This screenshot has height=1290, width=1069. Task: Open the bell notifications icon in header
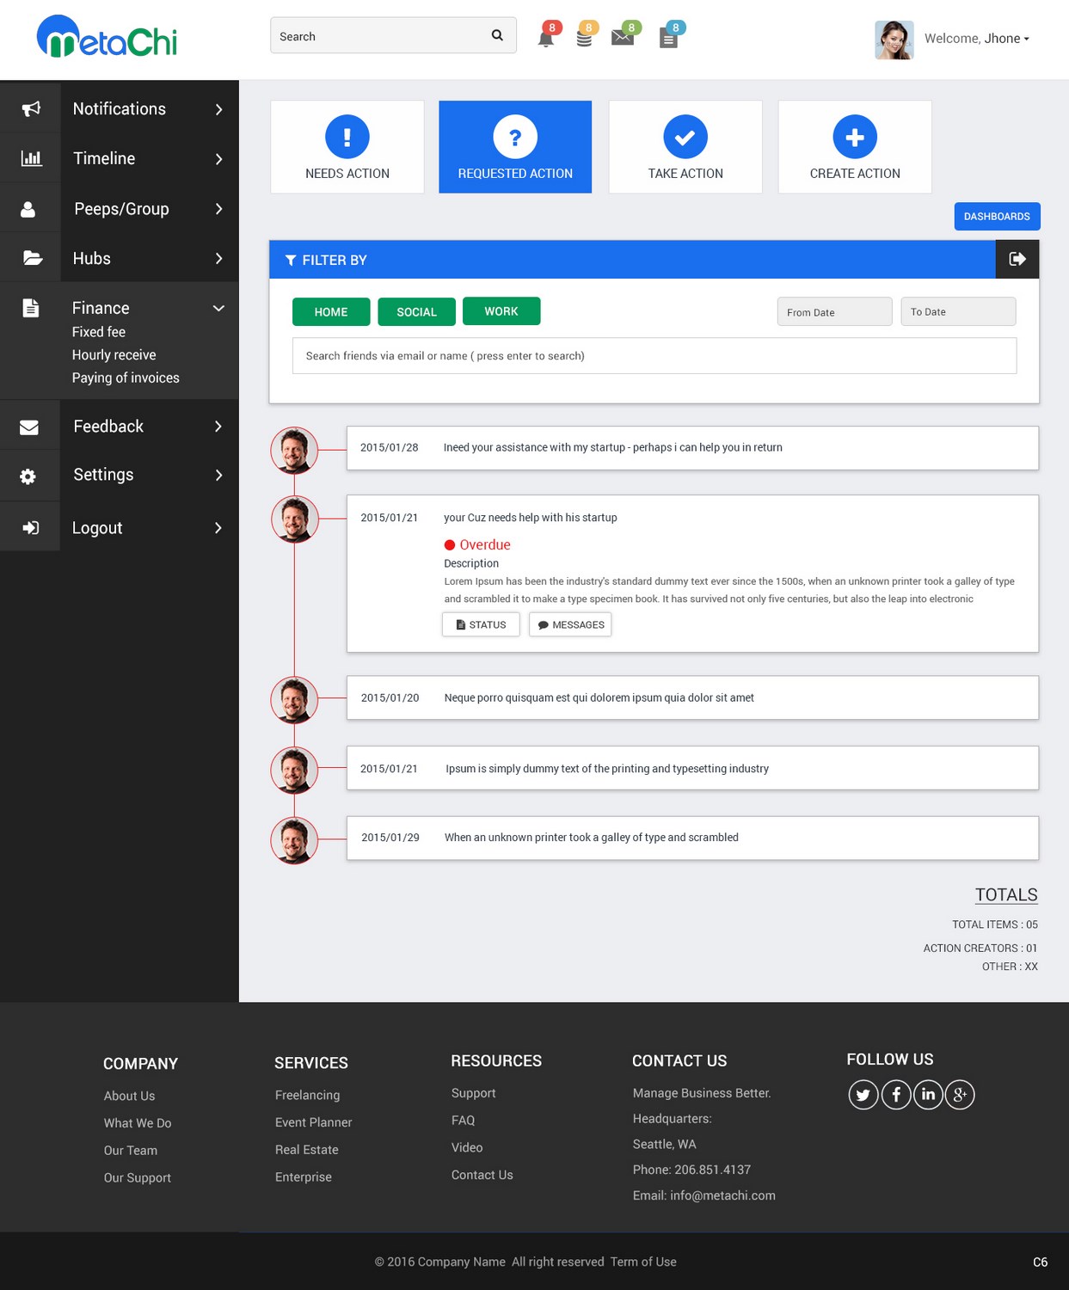546,38
